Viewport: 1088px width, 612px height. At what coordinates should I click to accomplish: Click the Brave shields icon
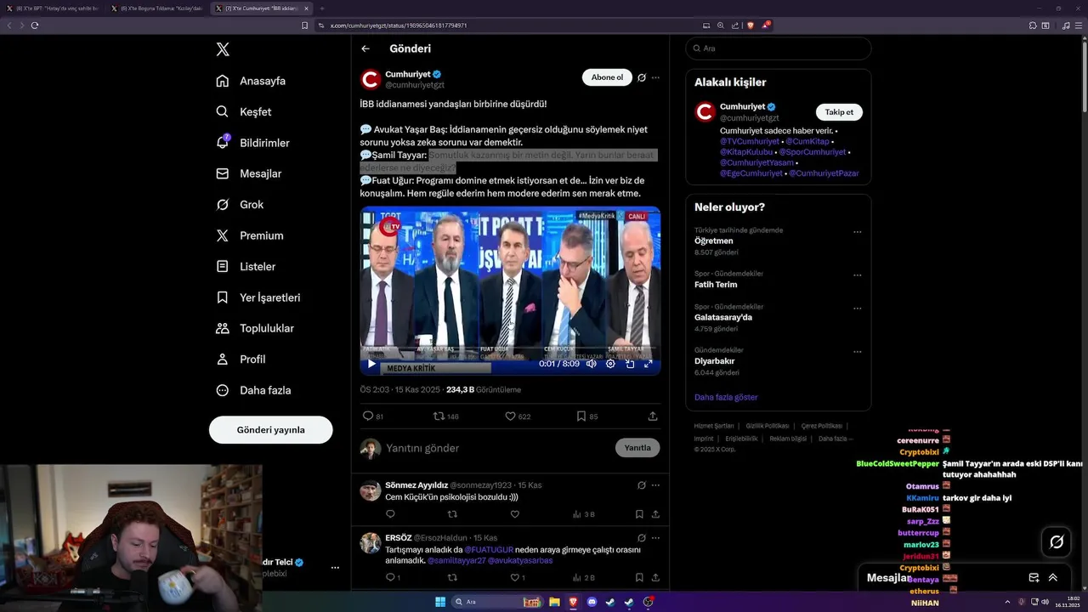tap(751, 25)
